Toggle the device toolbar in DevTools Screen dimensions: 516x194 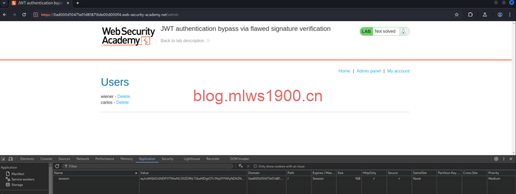point(11,159)
